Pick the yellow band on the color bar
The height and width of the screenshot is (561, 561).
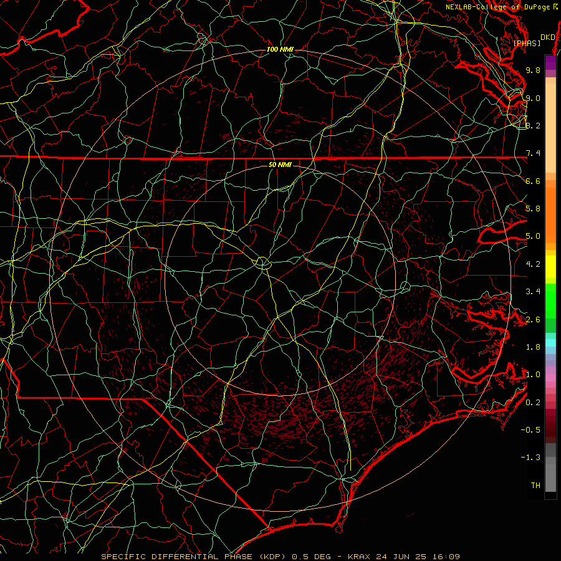coord(550,267)
